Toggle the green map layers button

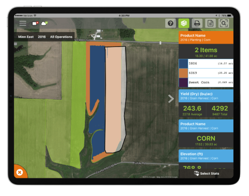tap(184, 23)
